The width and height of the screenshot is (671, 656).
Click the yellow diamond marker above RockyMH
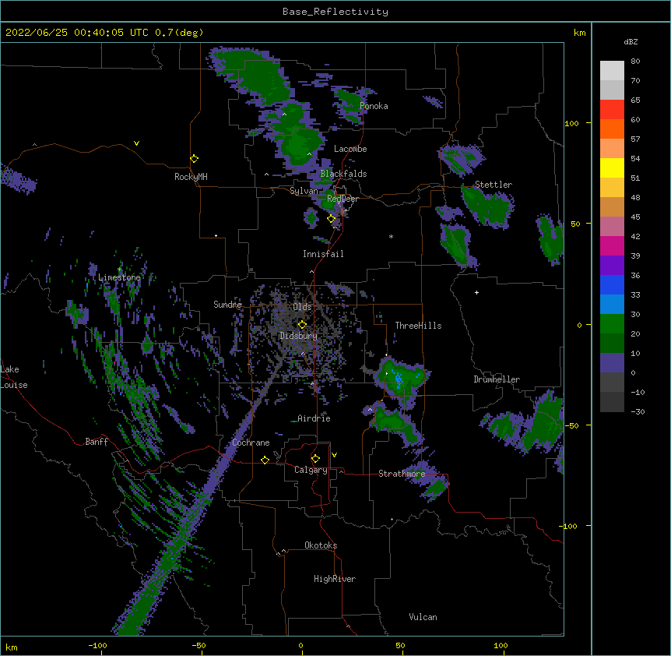195,159
